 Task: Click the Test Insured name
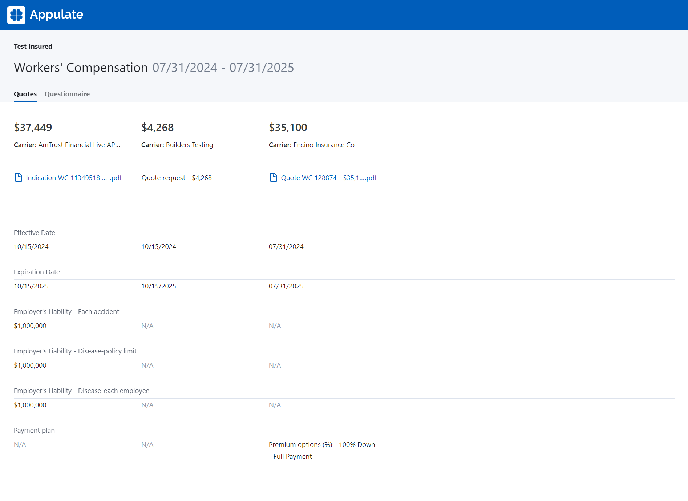click(33, 47)
